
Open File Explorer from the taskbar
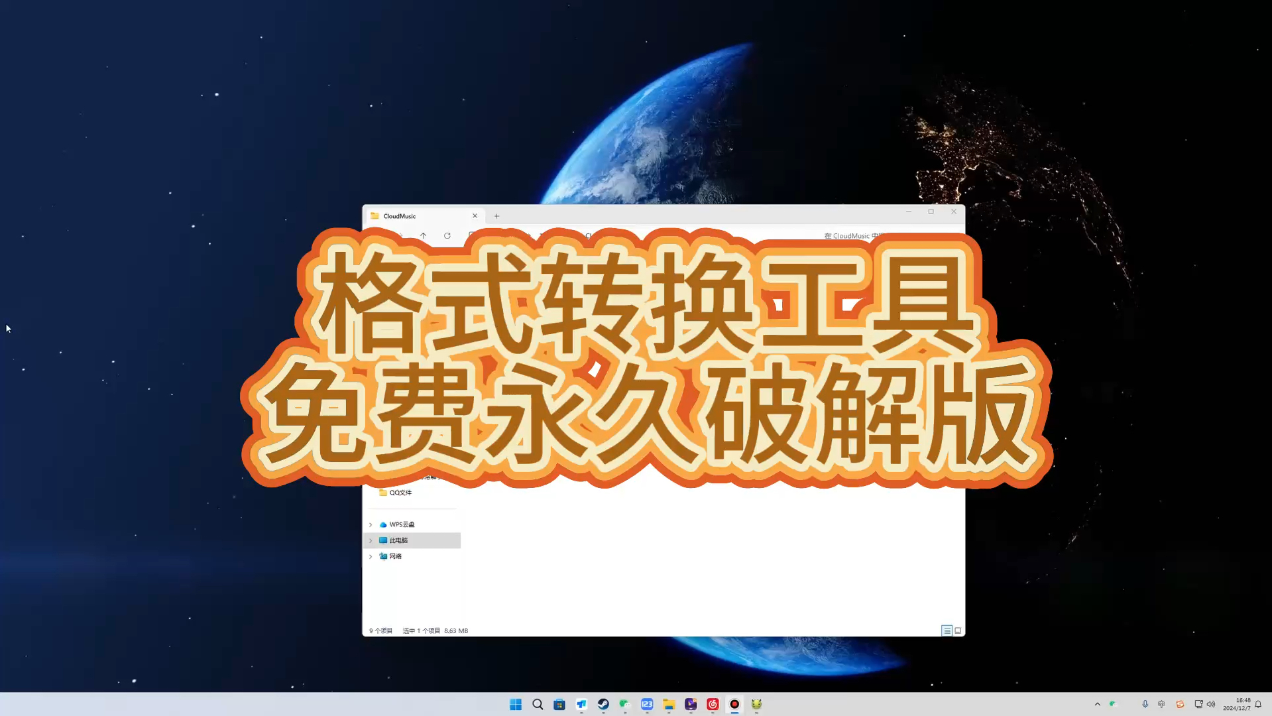668,704
